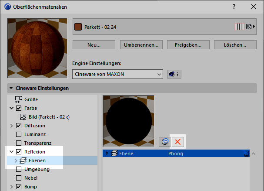Expand the Ebenen node
The image size is (264, 191).
pyautogui.click(x=16, y=160)
